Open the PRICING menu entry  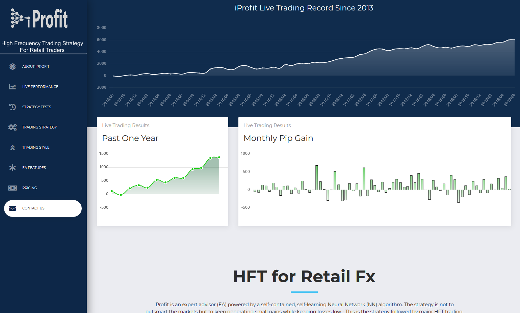click(x=43, y=188)
